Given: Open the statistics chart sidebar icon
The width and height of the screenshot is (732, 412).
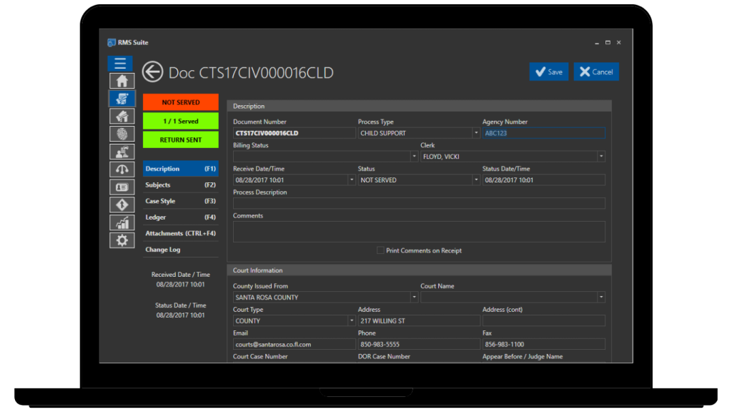Looking at the screenshot, I should pos(122,222).
